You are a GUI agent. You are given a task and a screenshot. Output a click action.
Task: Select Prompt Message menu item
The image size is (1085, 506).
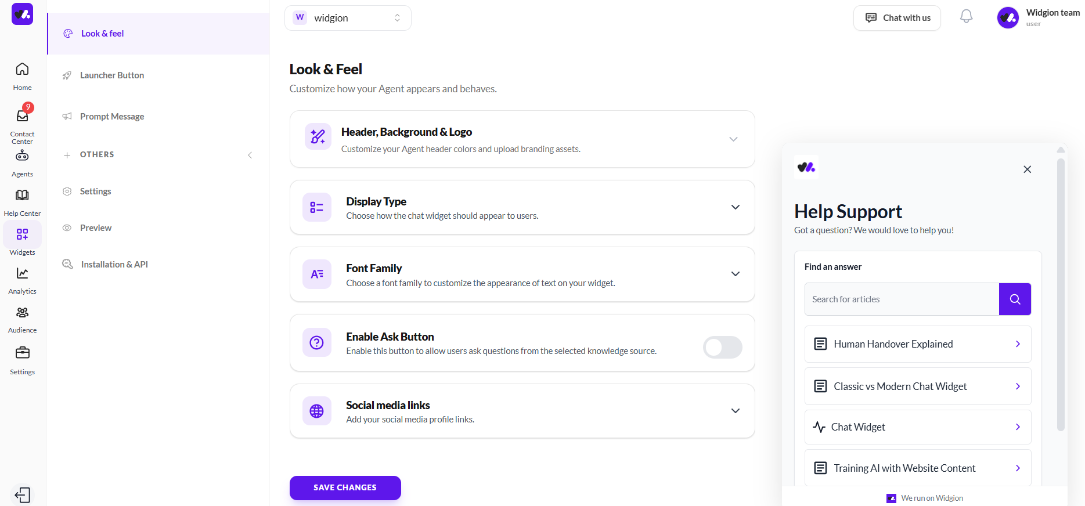[x=112, y=117]
